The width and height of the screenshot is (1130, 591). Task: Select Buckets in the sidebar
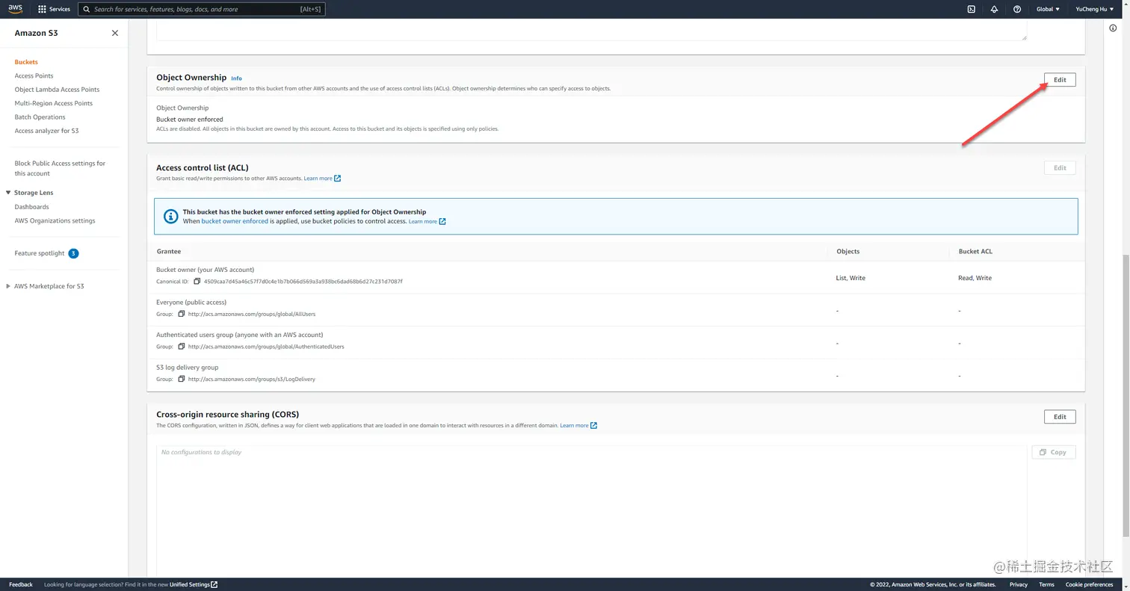click(25, 61)
